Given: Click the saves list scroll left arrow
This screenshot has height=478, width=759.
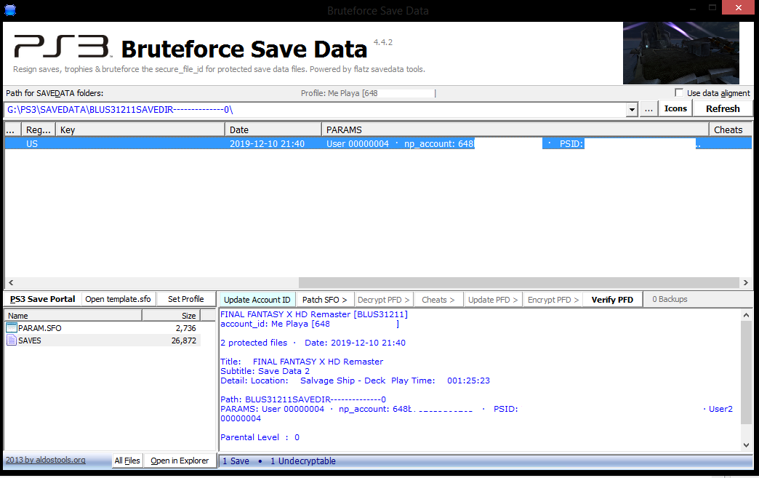Looking at the screenshot, I should point(11,282).
